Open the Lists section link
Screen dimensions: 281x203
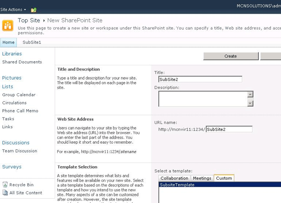tap(8, 86)
